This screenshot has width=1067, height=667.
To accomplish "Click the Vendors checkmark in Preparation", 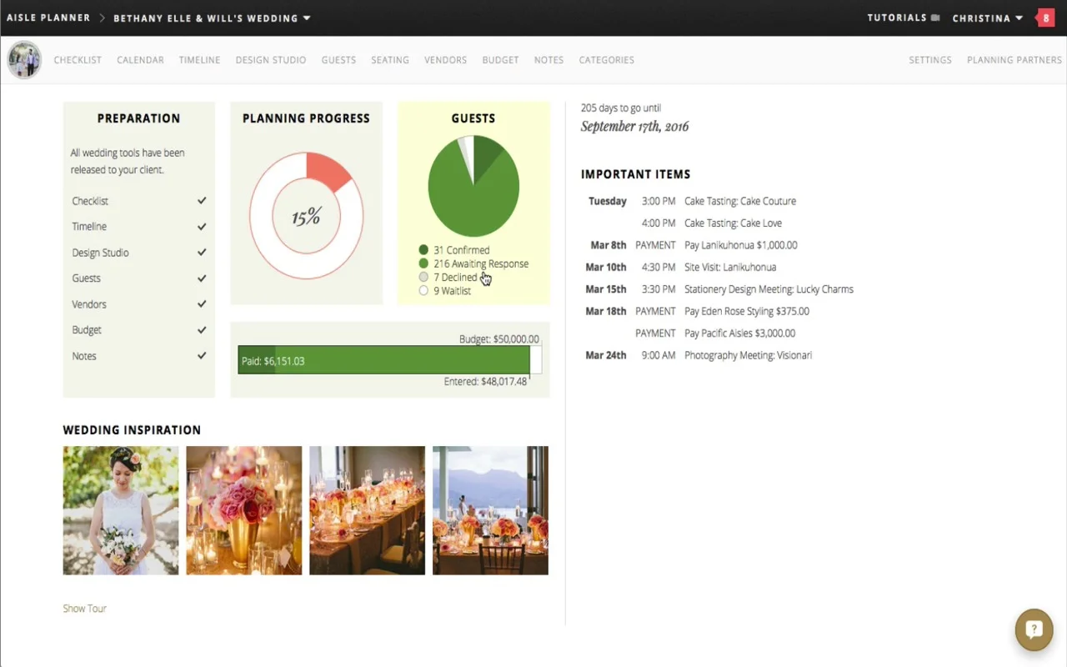I will click(202, 304).
